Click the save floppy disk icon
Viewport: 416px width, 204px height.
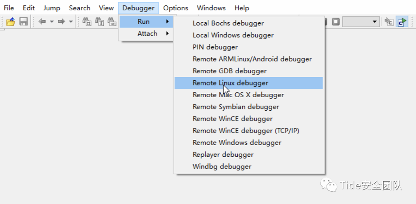(x=23, y=22)
